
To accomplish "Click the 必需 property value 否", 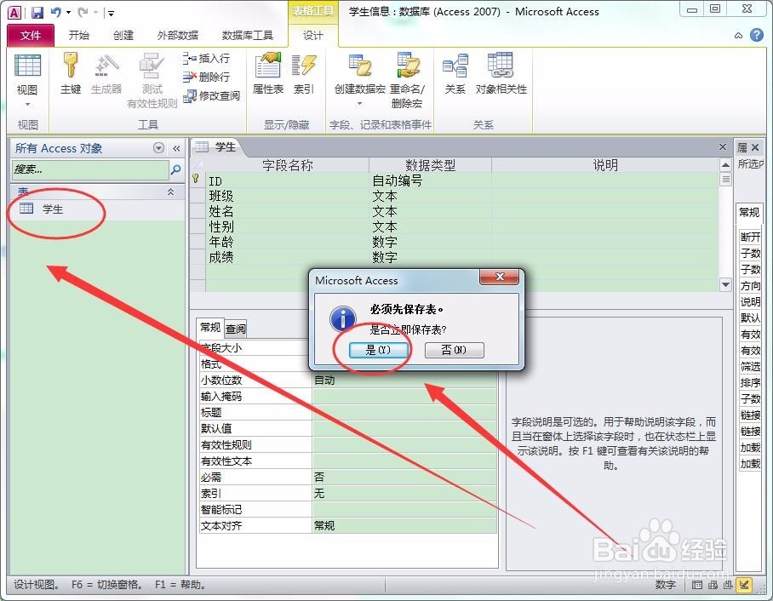I will [x=404, y=478].
